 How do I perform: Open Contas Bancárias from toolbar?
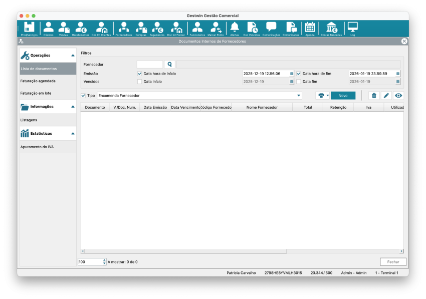[331, 29]
